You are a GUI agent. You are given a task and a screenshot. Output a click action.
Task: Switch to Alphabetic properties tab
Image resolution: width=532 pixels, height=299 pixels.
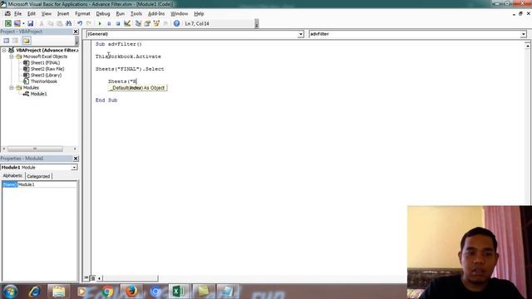point(12,175)
